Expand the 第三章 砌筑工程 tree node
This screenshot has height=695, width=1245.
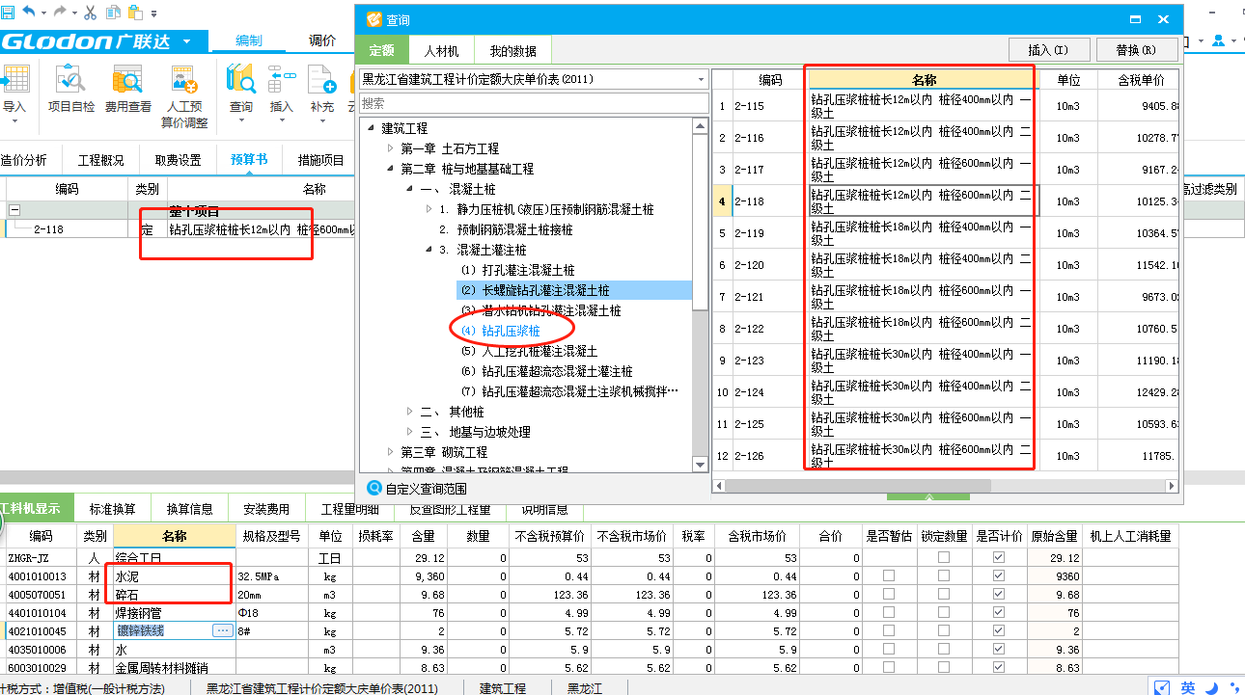pos(391,452)
